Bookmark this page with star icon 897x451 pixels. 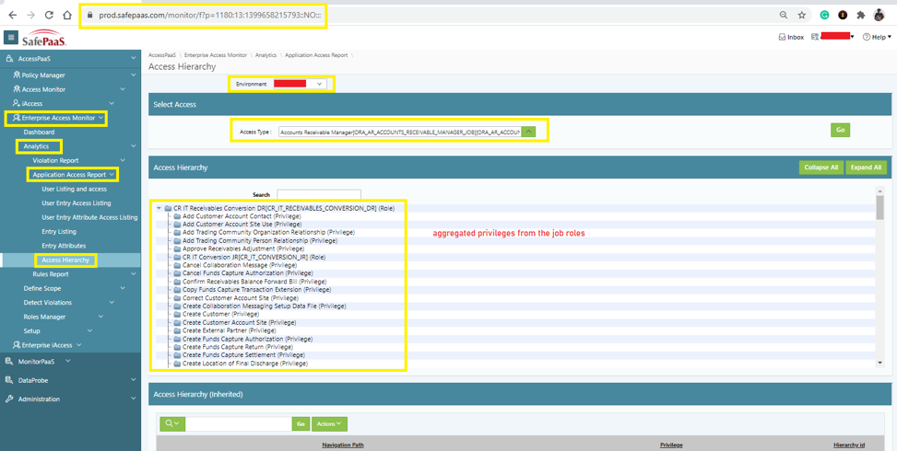click(801, 16)
